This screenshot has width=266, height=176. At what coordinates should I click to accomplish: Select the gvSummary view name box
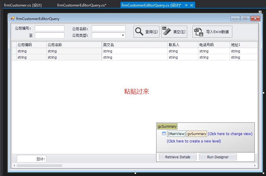pos(197,134)
